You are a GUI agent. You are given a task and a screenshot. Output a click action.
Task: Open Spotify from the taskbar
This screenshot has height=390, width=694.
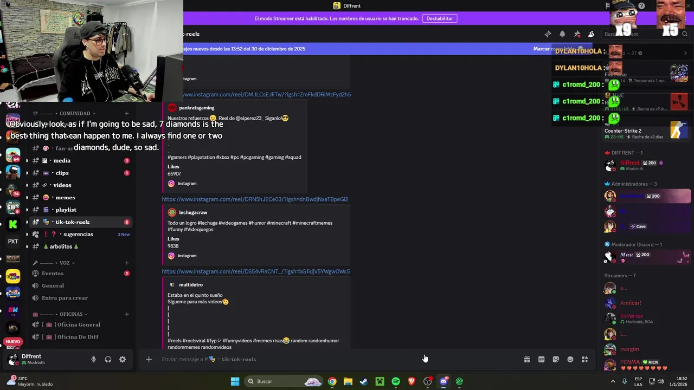pyautogui.click(x=396, y=381)
